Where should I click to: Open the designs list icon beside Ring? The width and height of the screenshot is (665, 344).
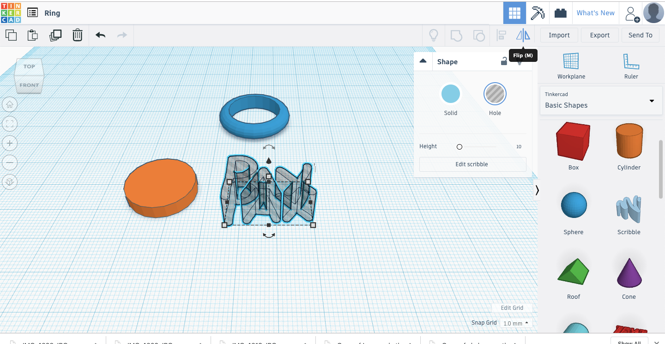pyautogui.click(x=32, y=13)
